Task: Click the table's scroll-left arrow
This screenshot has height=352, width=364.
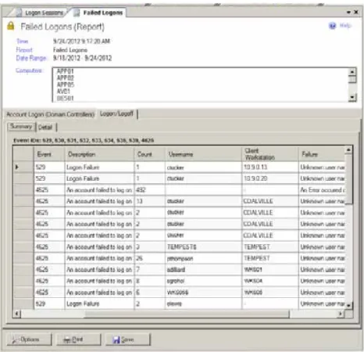Action: [x=16, y=314]
